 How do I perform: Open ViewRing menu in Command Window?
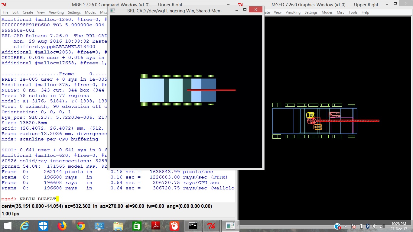click(56, 12)
